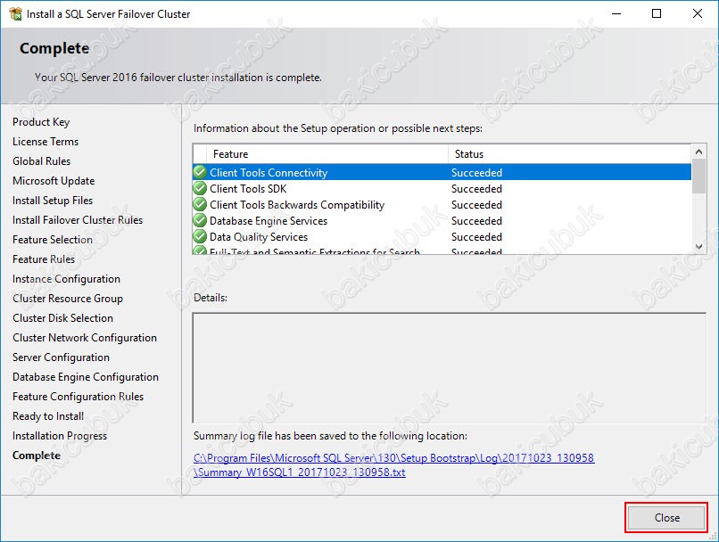Click scroll up arrow in feature list

[x=698, y=152]
